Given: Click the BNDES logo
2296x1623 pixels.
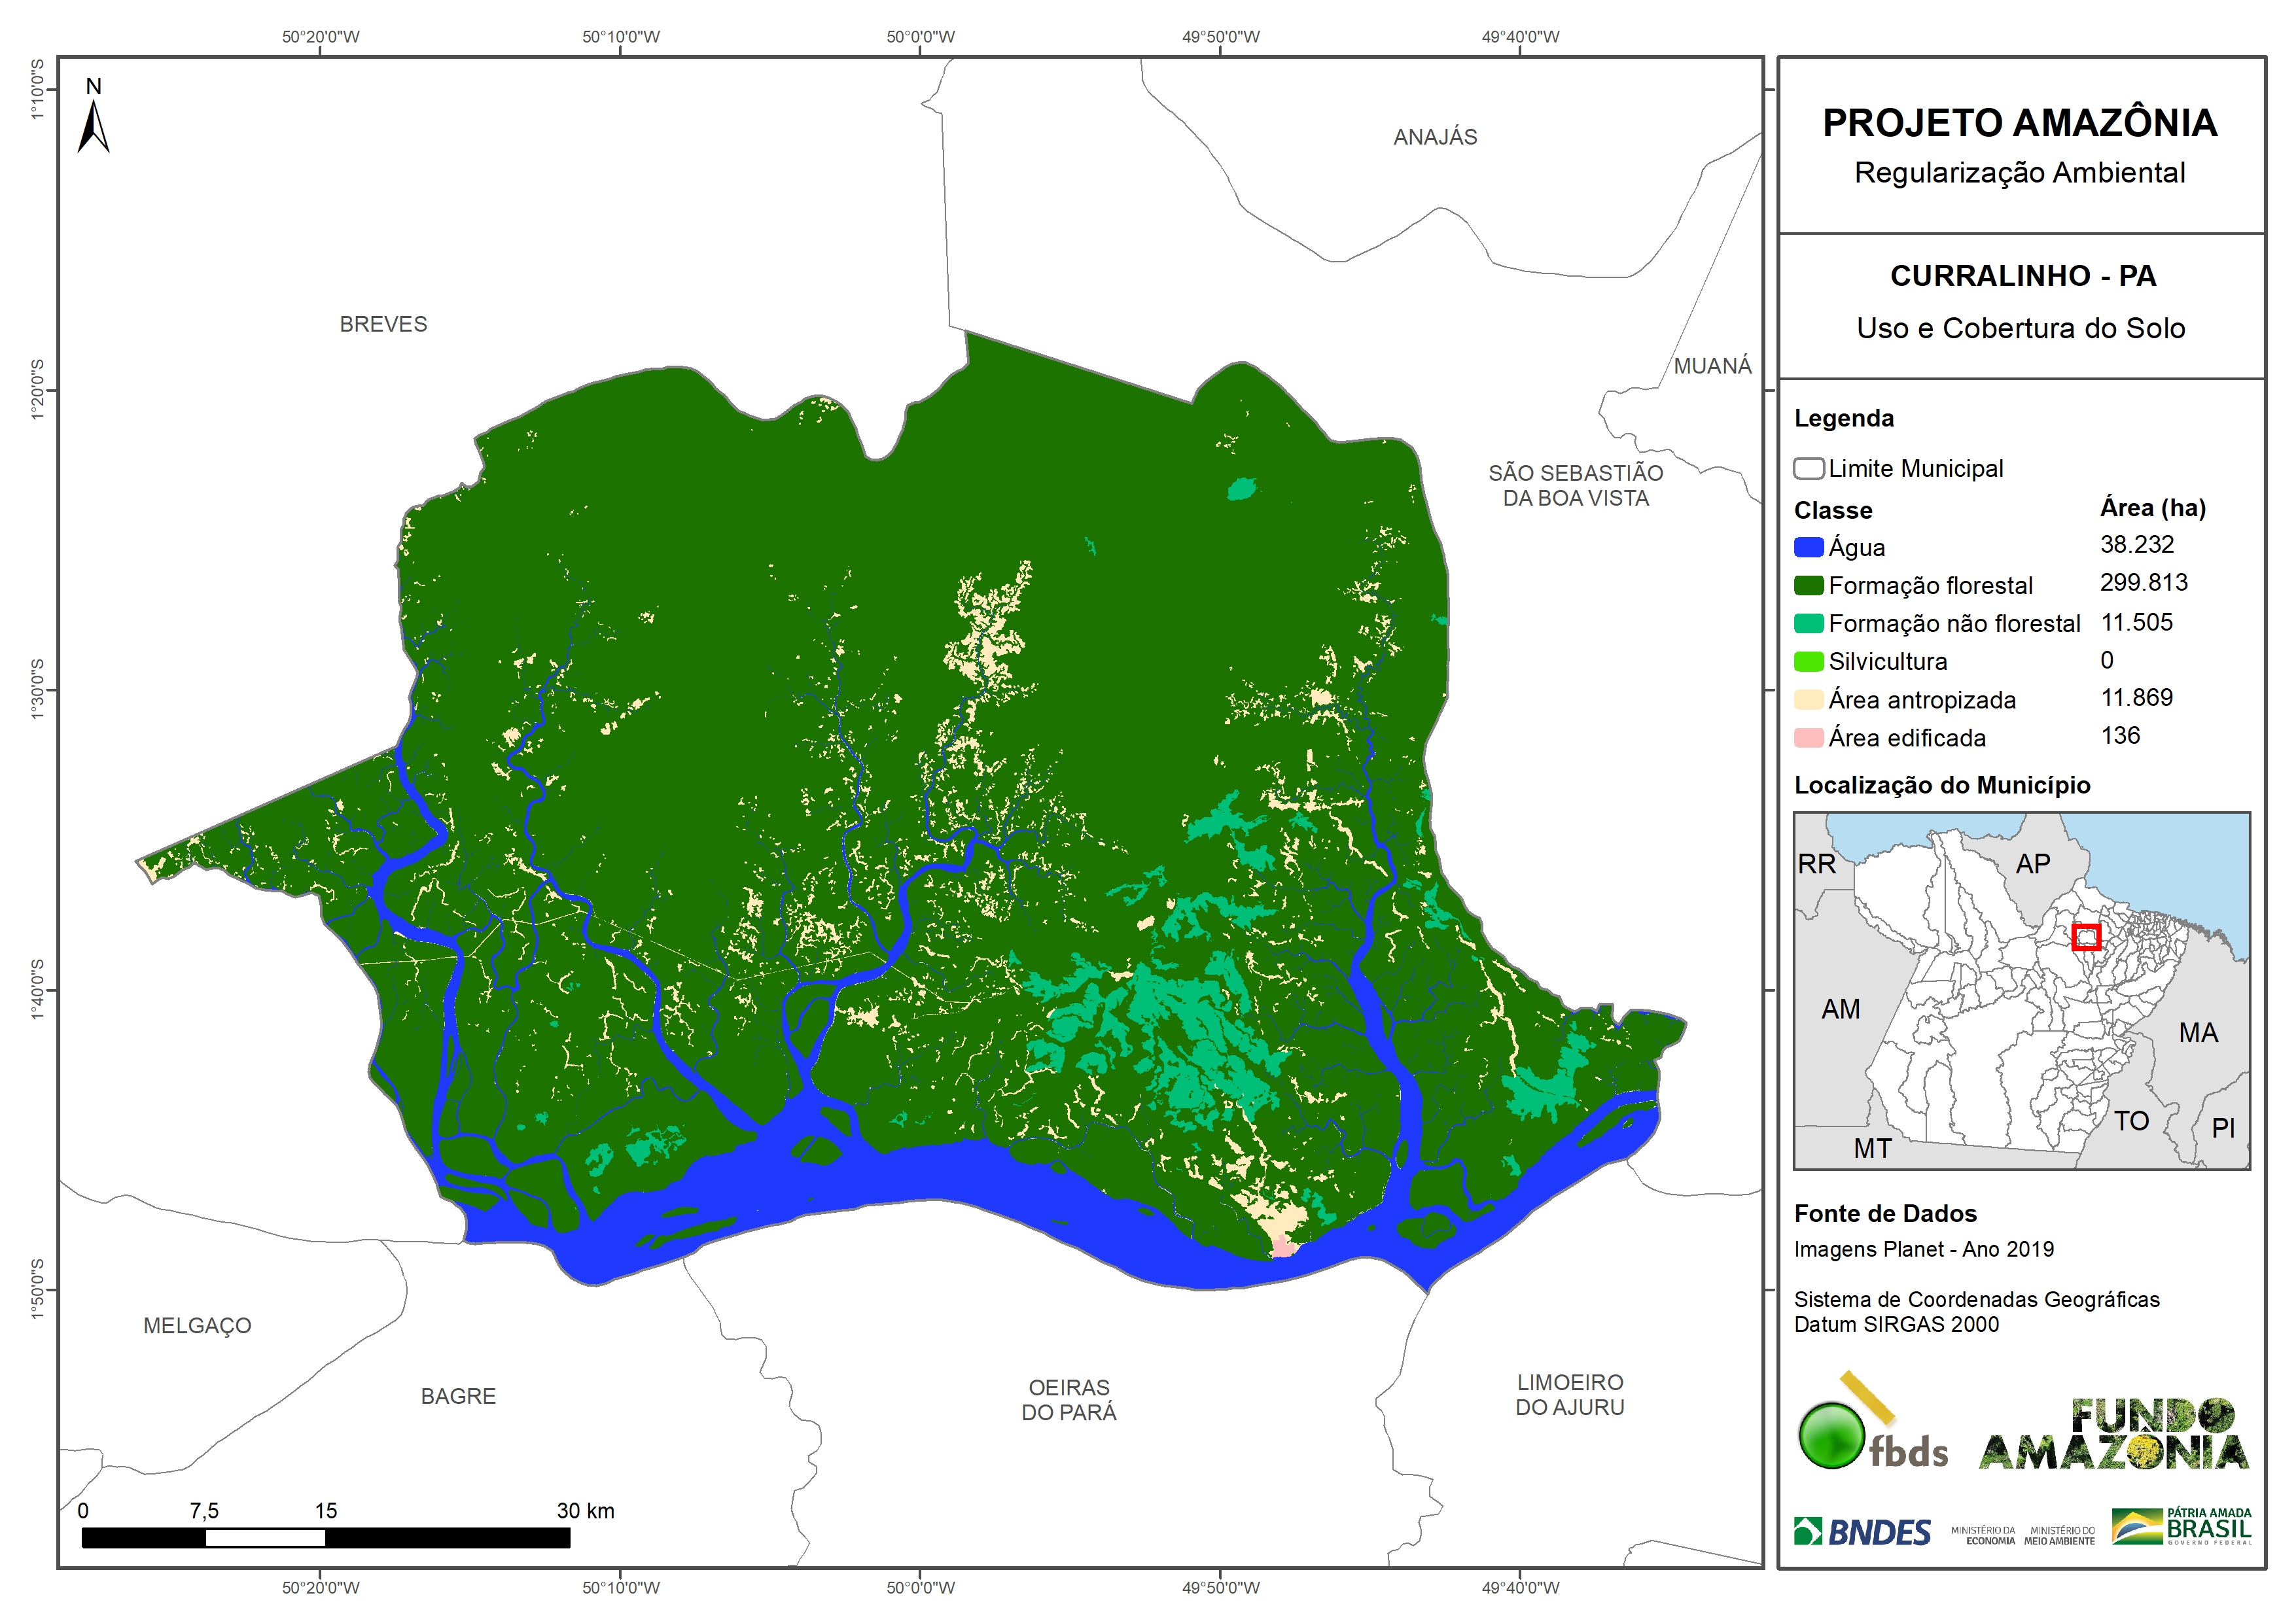Looking at the screenshot, I should pyautogui.click(x=1862, y=1531).
